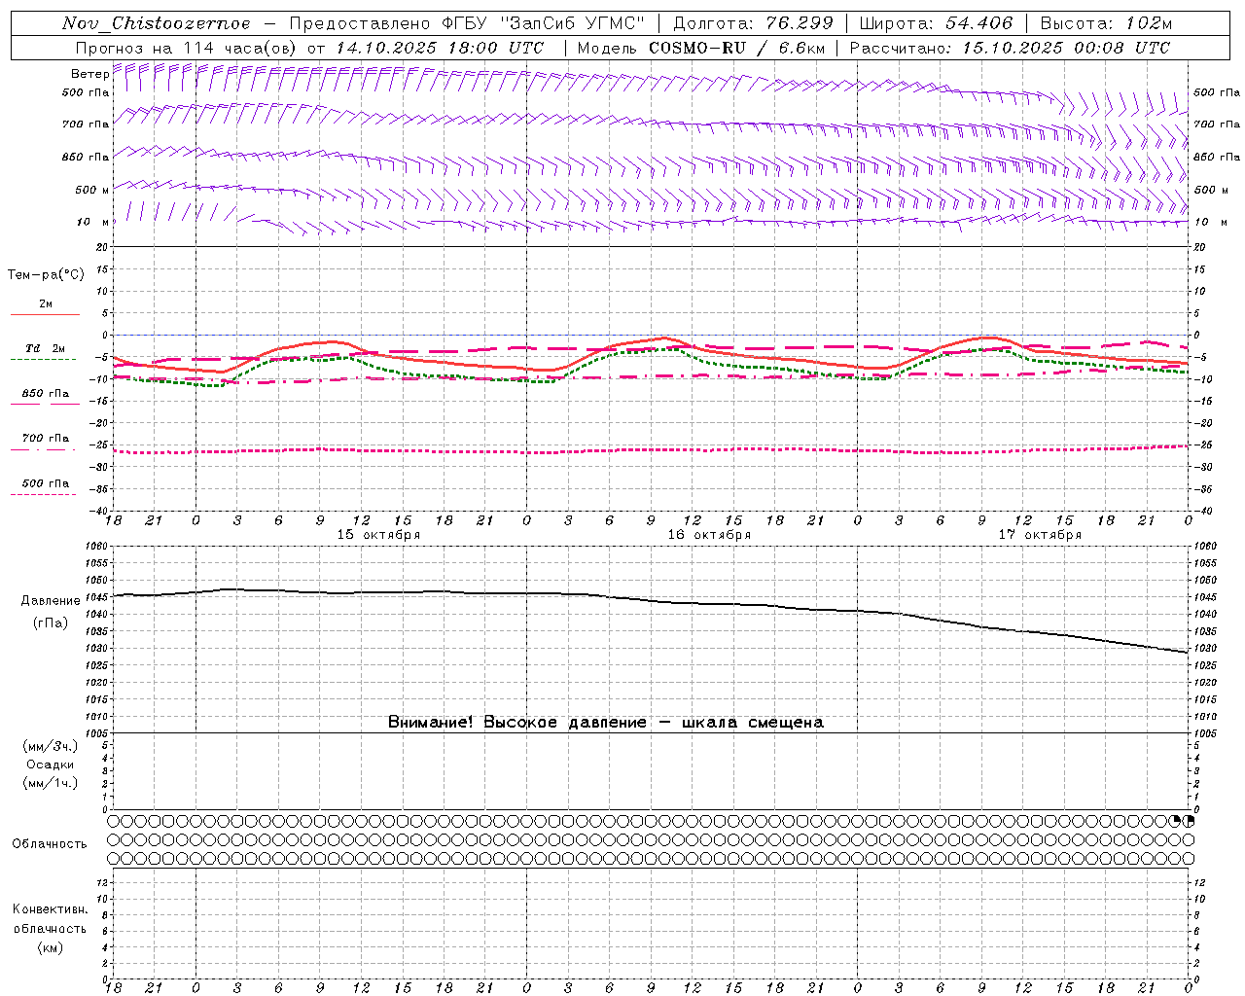Click the Облачность cloud cover label
Screen dimensions: 1245x996
tap(50, 844)
